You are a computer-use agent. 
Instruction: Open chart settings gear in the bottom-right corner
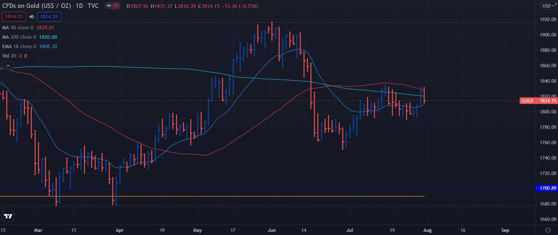(x=548, y=230)
